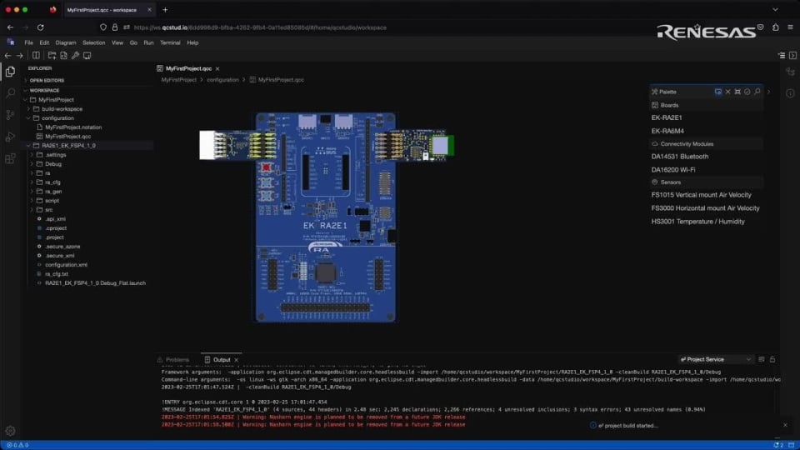Screen dimensions: 800x450
Task: Open configuration.xml in the explorer tree
Action: tap(66, 265)
